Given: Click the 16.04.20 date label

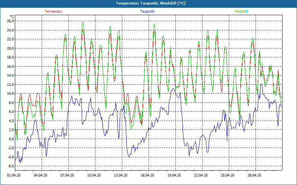Looking at the screenshot, I should (147, 175).
